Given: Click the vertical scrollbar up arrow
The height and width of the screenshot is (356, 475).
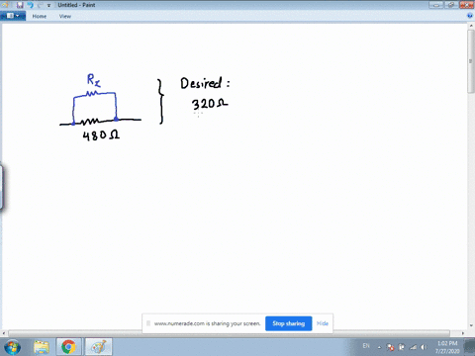Looking at the screenshot, I should (471, 26).
